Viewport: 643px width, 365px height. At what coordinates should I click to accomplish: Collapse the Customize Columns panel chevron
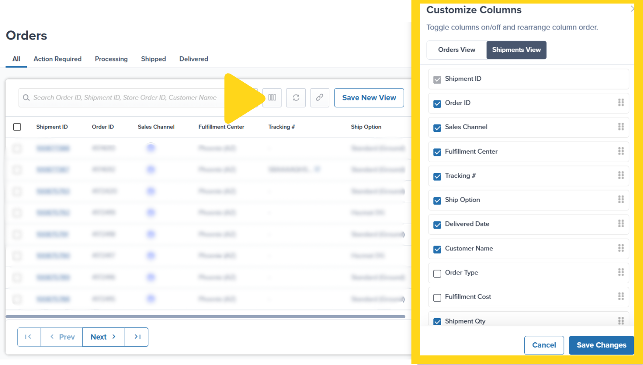click(x=633, y=8)
